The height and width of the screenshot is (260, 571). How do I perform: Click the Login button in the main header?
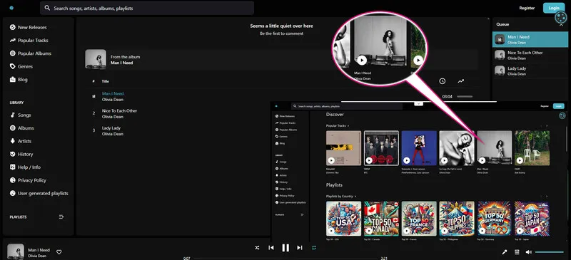[554, 8]
